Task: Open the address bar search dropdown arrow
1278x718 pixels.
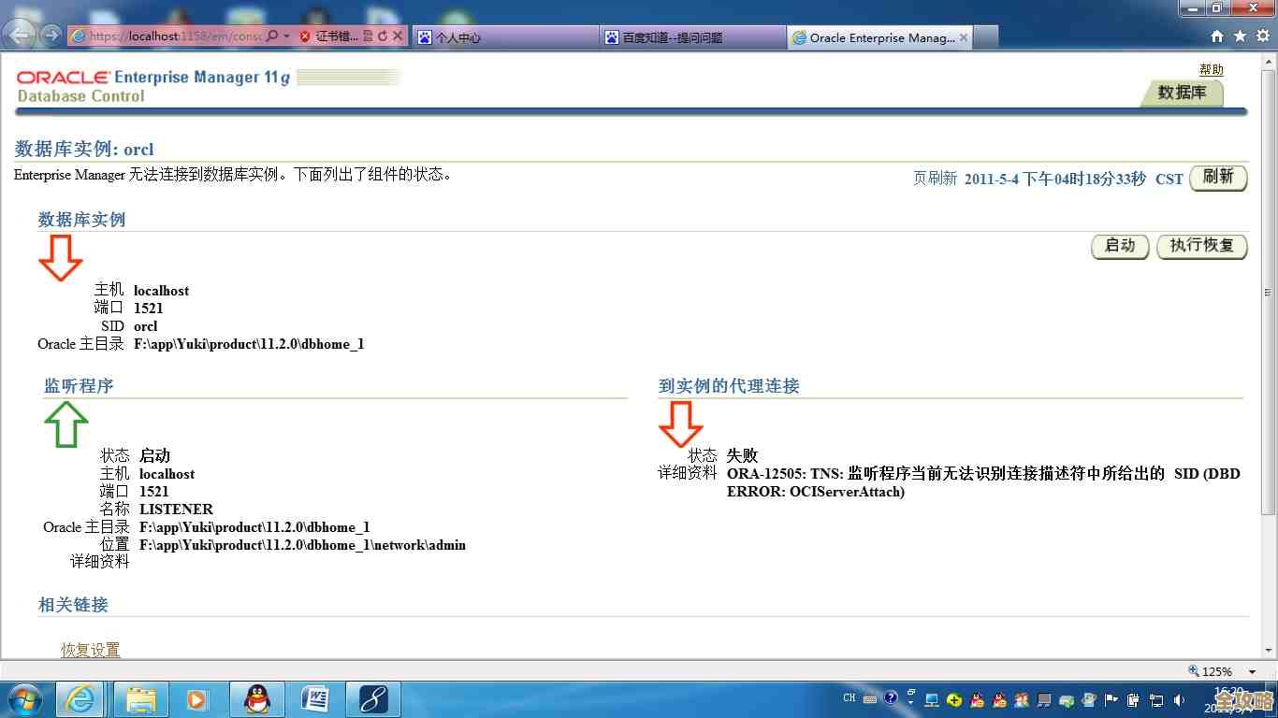Action: tap(286, 37)
